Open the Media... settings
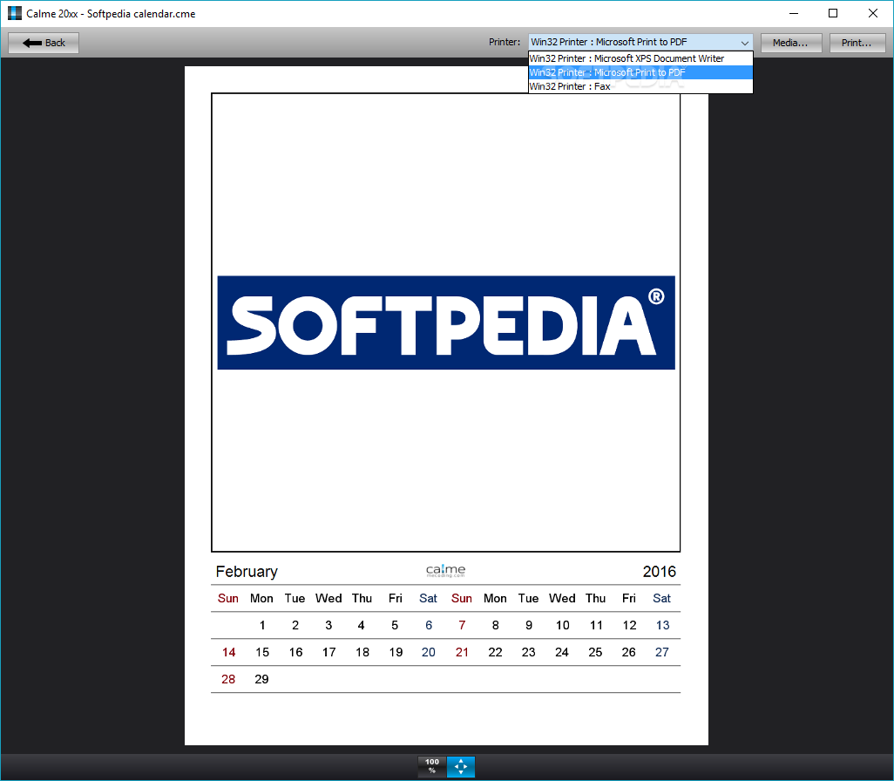The width and height of the screenshot is (894, 781). [x=791, y=43]
